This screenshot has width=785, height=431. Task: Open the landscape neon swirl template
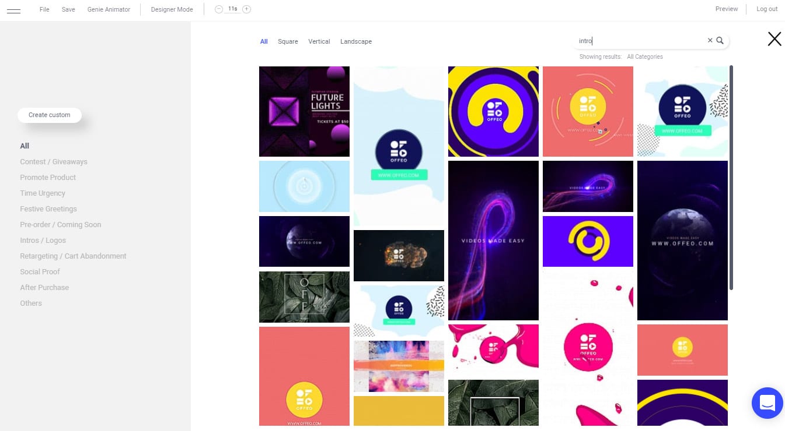[588, 186]
